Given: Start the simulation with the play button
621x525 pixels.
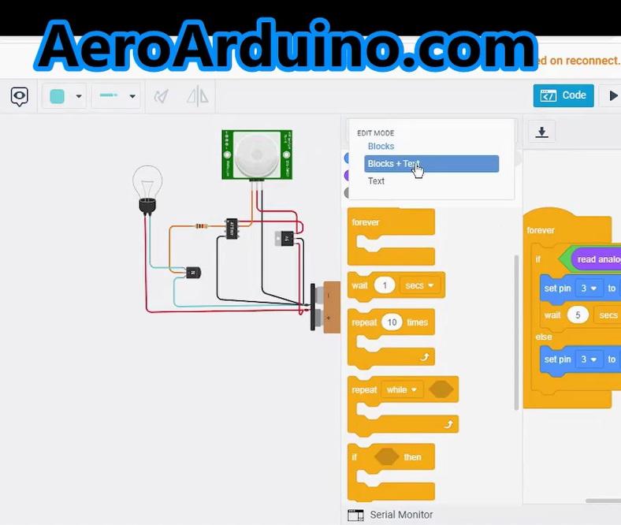Looking at the screenshot, I should point(612,95).
